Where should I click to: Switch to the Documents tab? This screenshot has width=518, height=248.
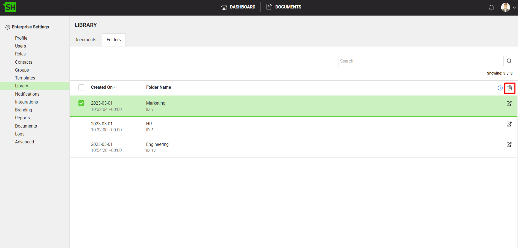[85, 40]
